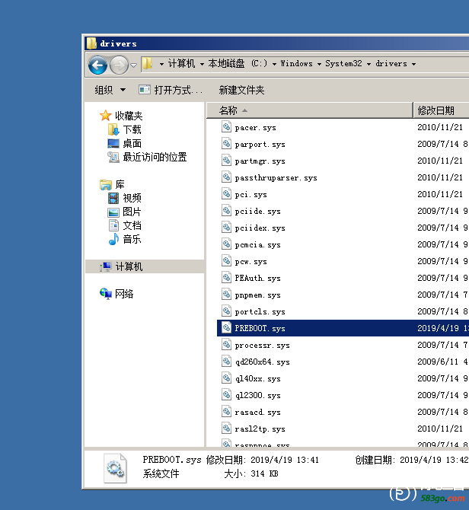Click the Forward arrow button
Viewport: 469px width, 510px height.
click(119, 65)
